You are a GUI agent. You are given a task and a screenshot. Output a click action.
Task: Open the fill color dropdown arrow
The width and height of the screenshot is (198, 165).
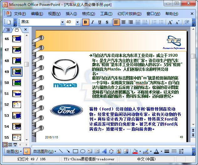pyautogui.click(x=140, y=151)
